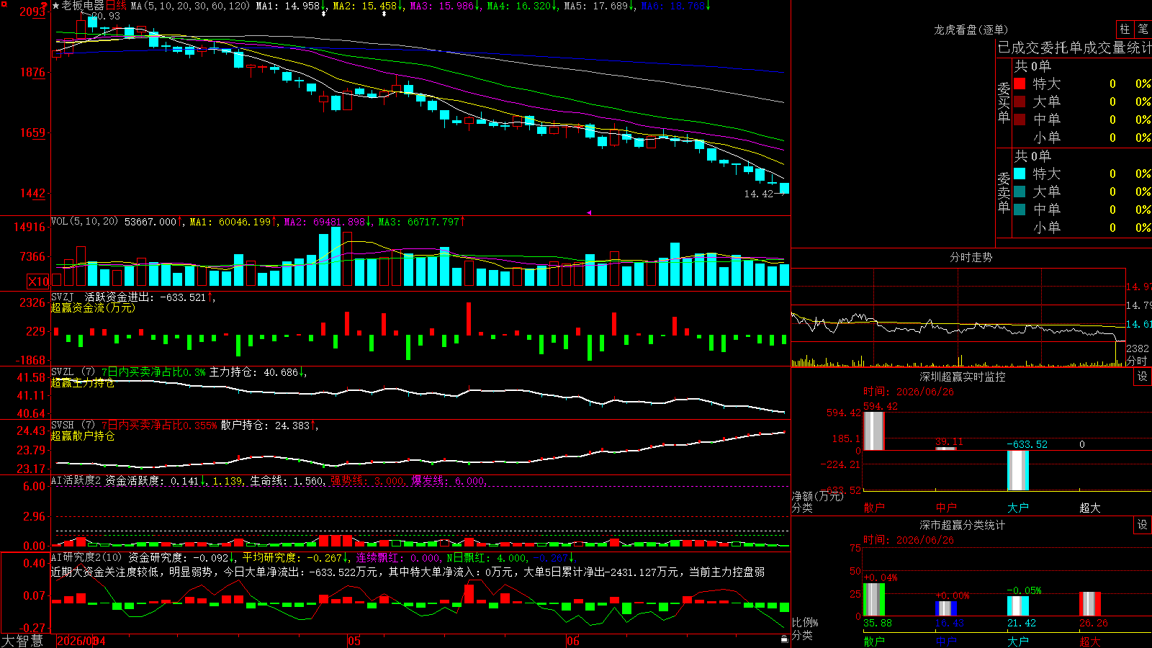
Task: Select 中户 category in 深圳超赢实时监控 chart
Action: [946, 508]
